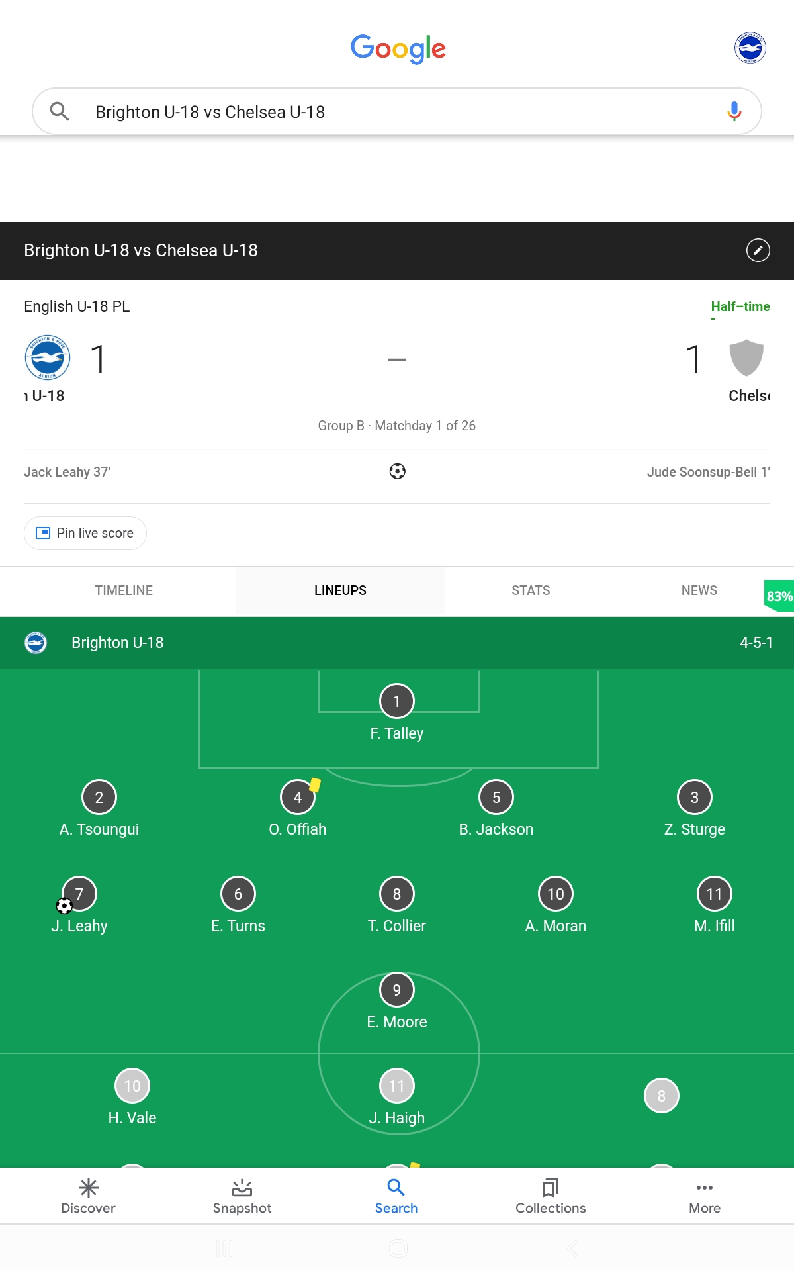Image resolution: width=794 pixels, height=1271 pixels.
Task: Tap the green 83% badge
Action: [779, 596]
